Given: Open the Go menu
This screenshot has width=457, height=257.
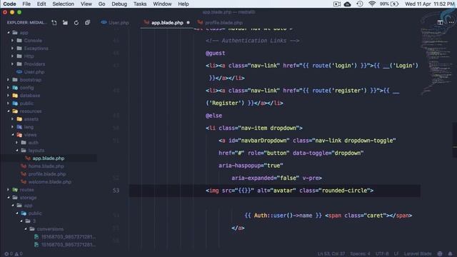Looking at the screenshot, I should click(x=101, y=4).
